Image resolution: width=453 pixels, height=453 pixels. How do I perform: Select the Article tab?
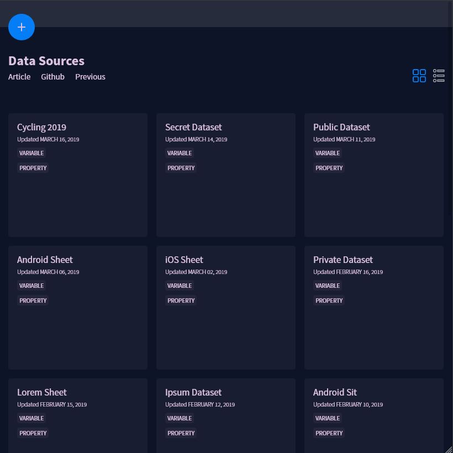pos(19,76)
